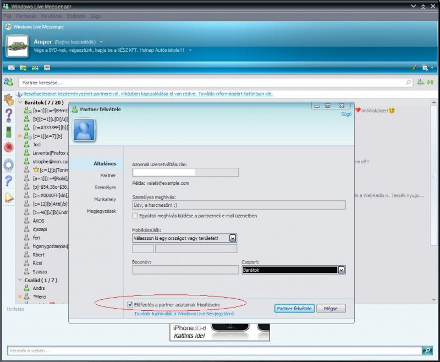
Task: Open the purple question mark sidebar tab
Action: pyautogui.click(x=9, y=116)
